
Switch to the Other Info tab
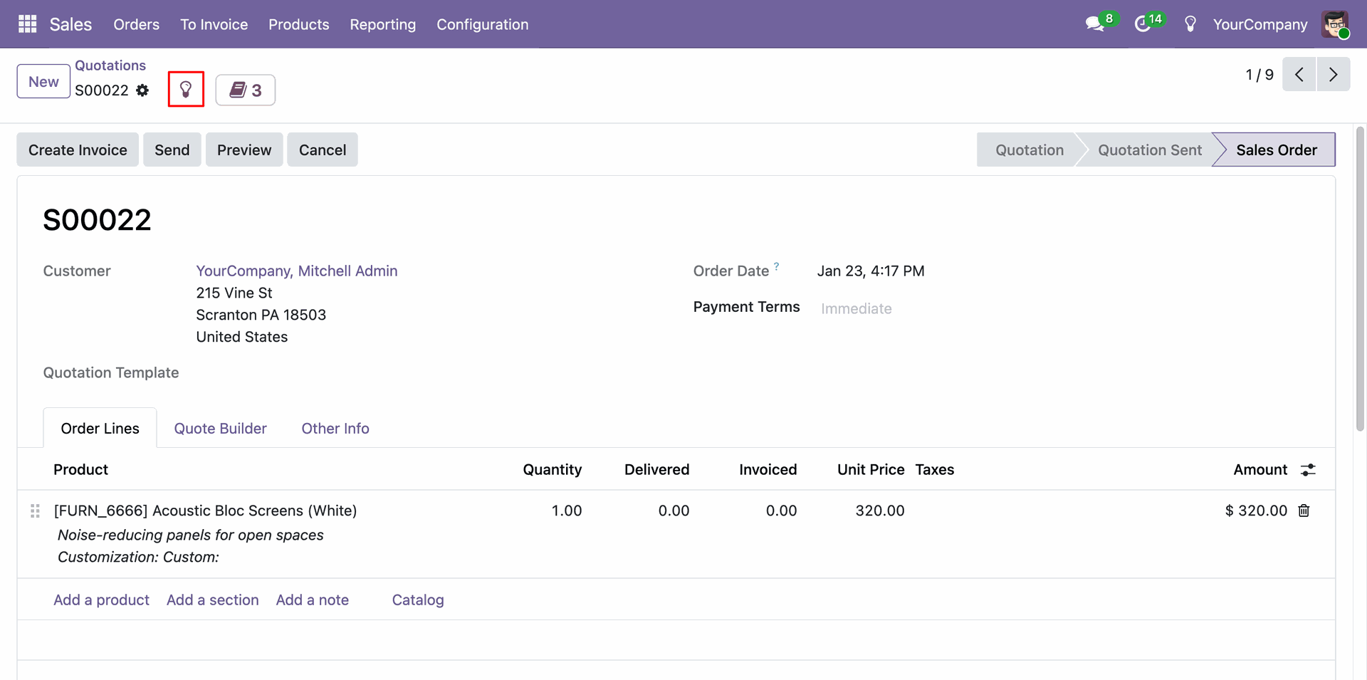click(x=335, y=429)
